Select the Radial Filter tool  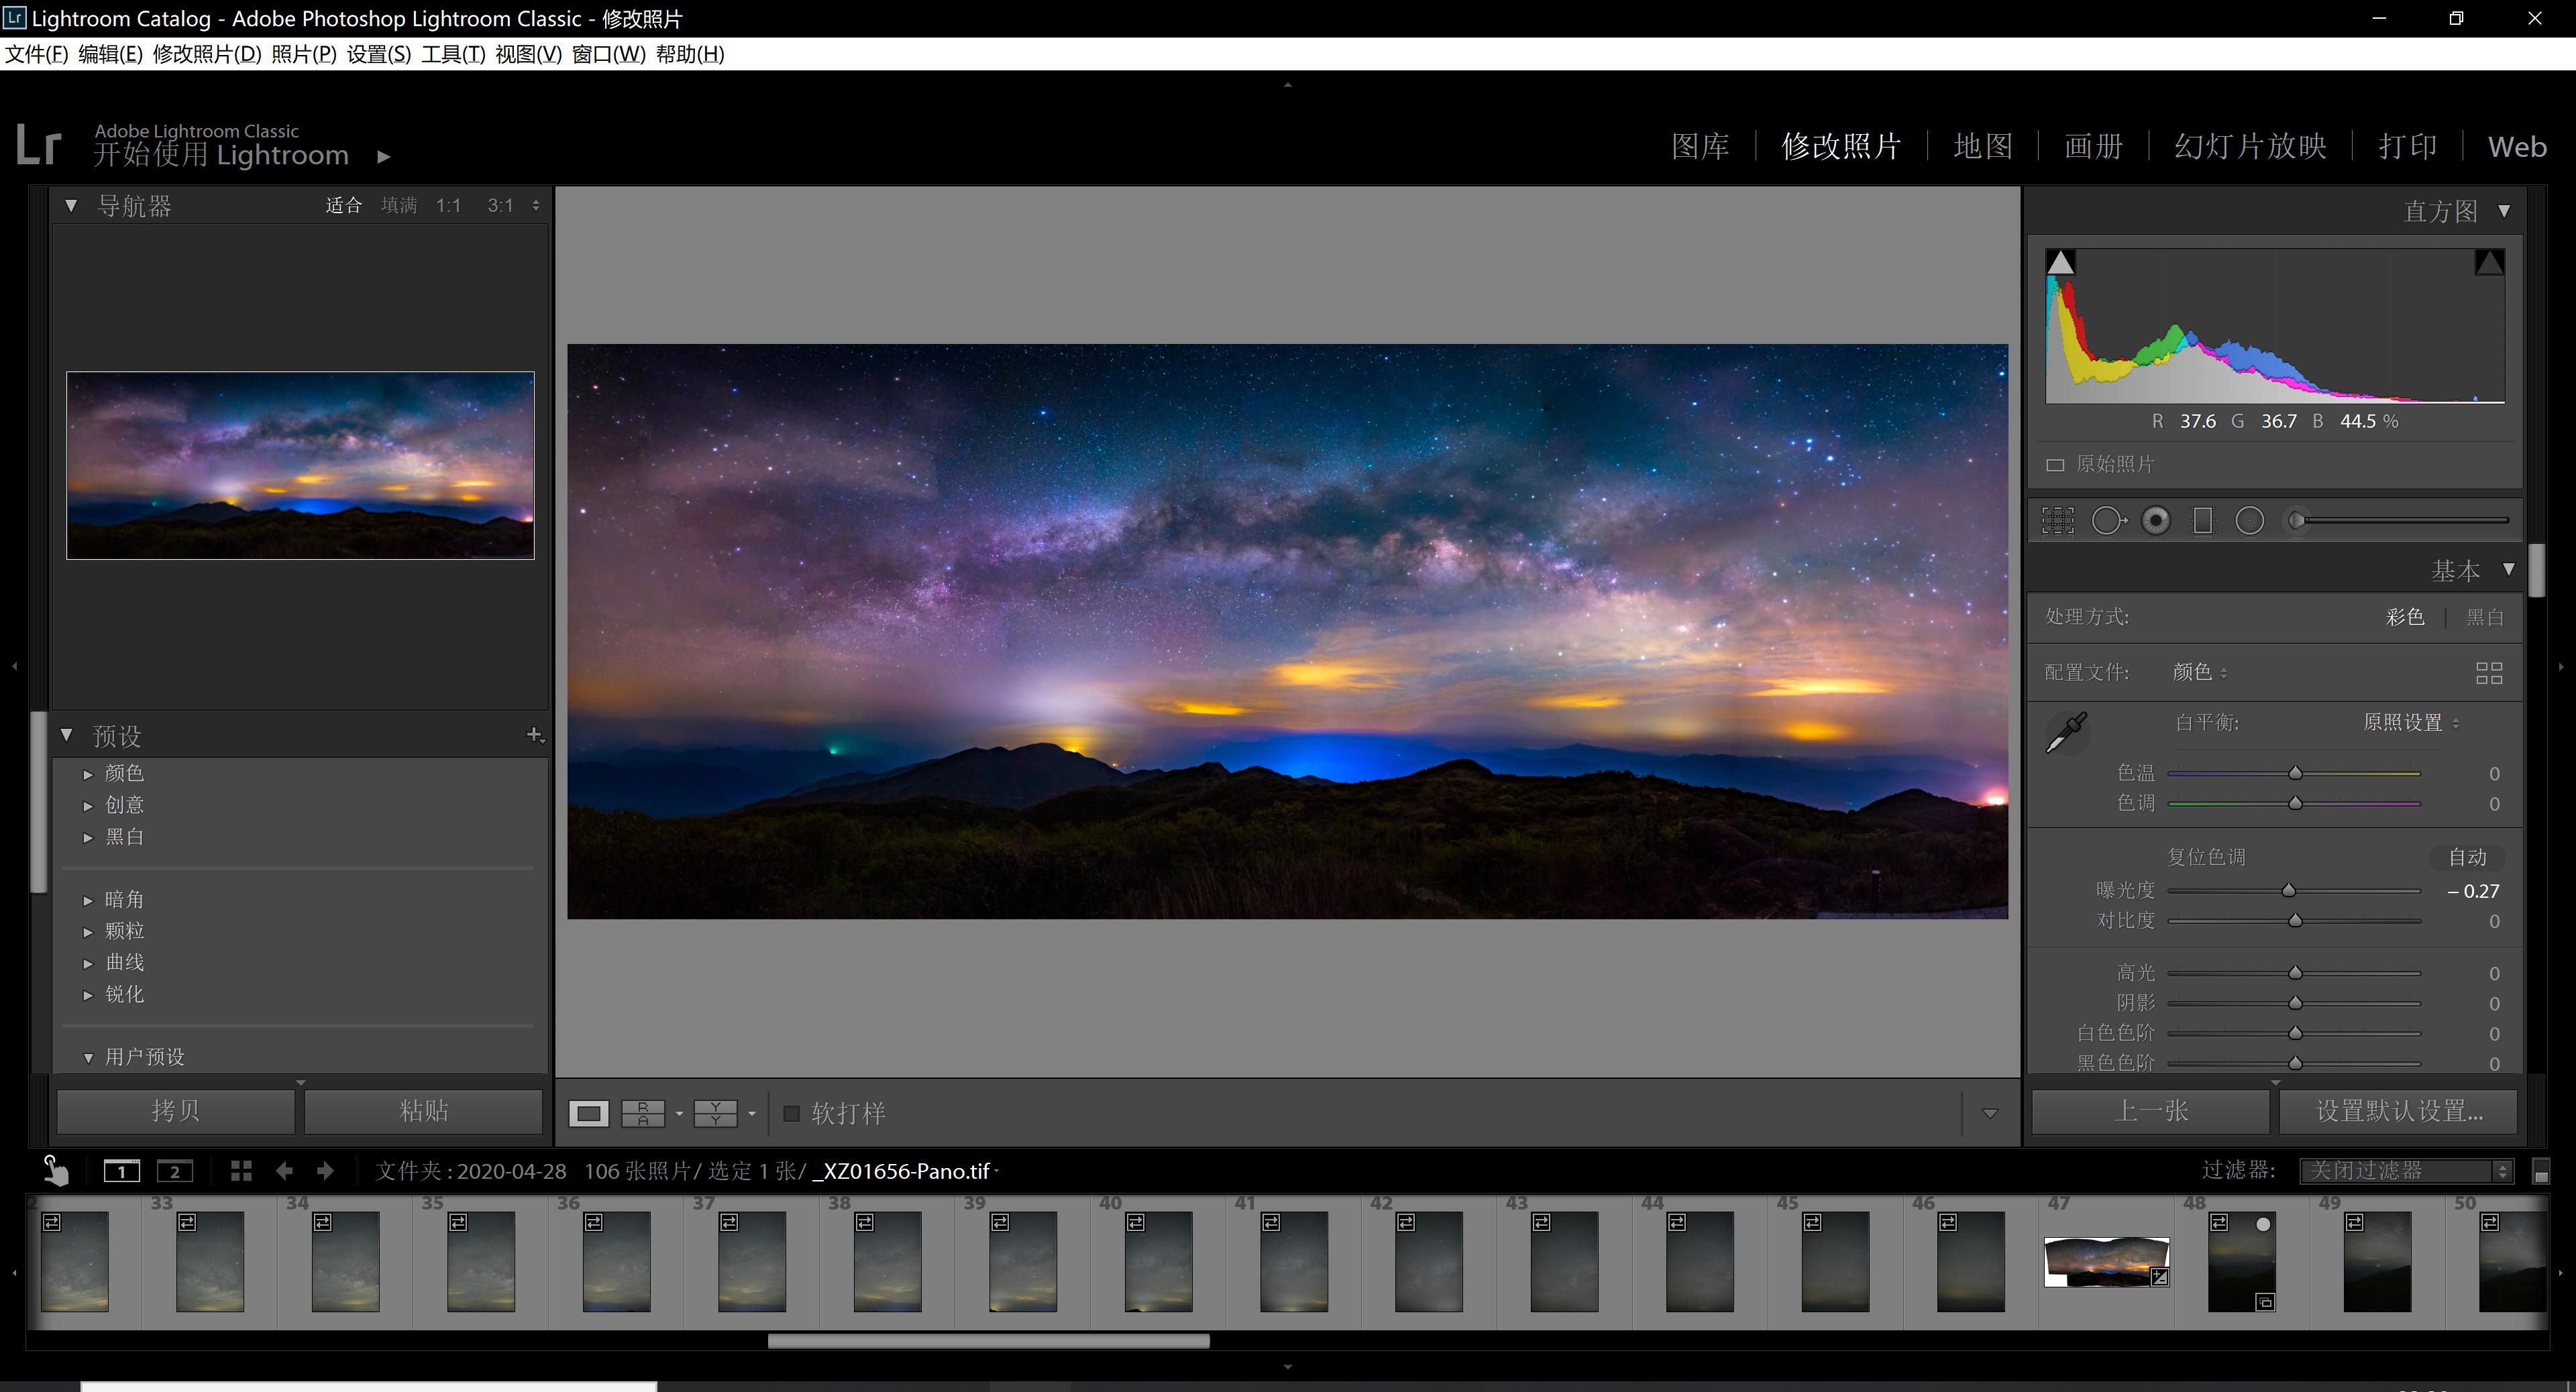point(2249,520)
